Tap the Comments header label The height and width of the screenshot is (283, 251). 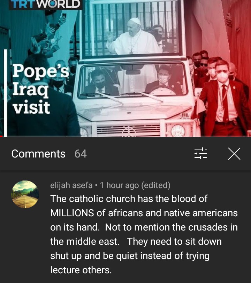[38, 154]
